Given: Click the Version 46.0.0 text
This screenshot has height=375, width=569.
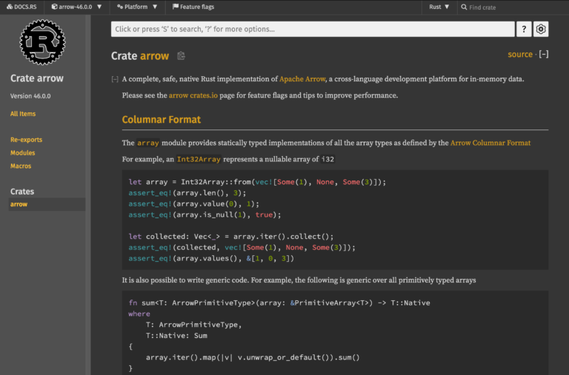Looking at the screenshot, I should pos(30,96).
